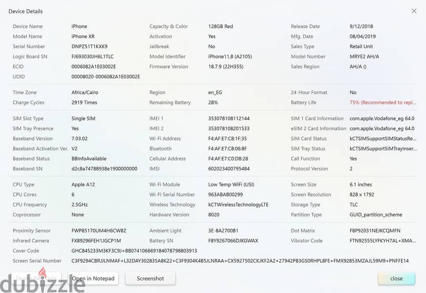Click remaining battery 28%
Screen dimensions: 426x293
tap(213, 103)
